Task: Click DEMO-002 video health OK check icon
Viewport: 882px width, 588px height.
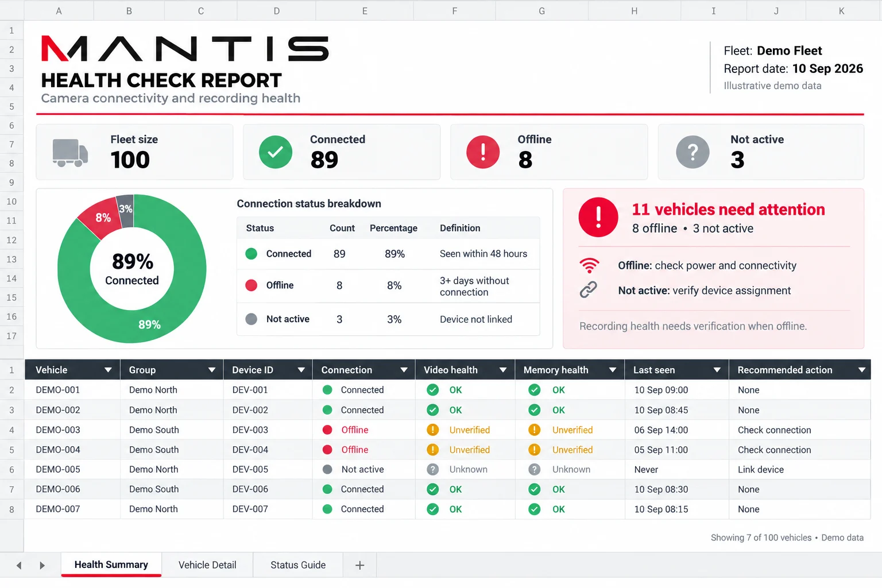Action: (x=433, y=410)
